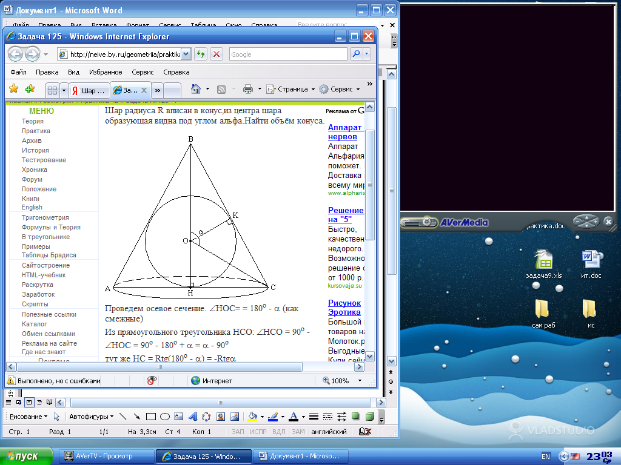Image resolution: width=621 pixels, height=465 pixels.
Task: Click the Print icon in IE toolbar
Action: point(247,89)
